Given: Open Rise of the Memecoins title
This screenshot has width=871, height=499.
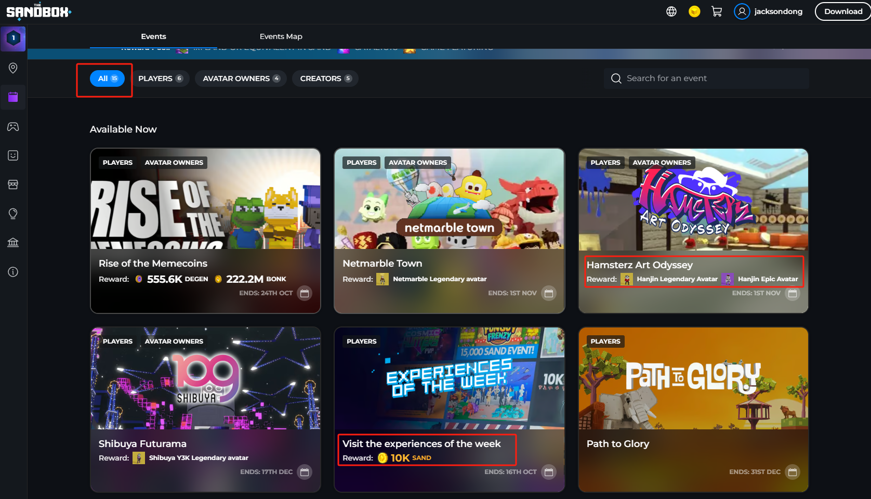Looking at the screenshot, I should pyautogui.click(x=153, y=264).
